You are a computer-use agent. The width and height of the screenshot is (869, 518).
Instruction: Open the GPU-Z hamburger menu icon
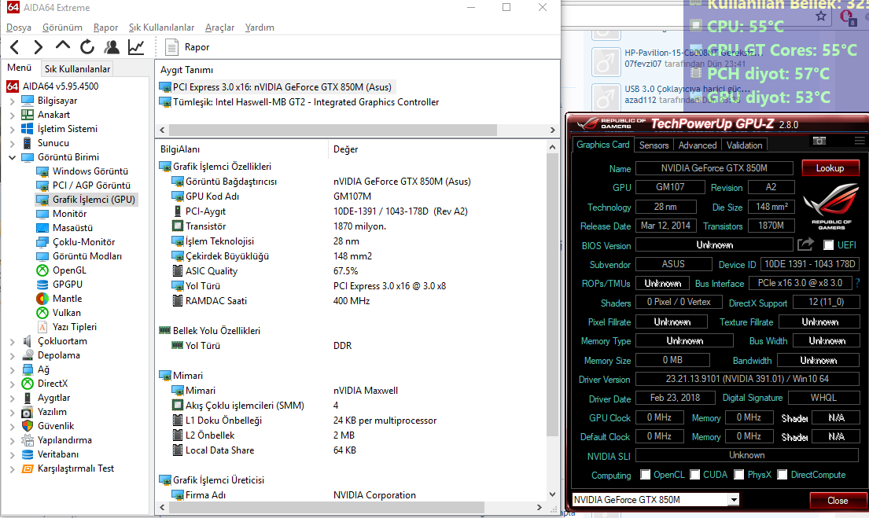coord(860,141)
